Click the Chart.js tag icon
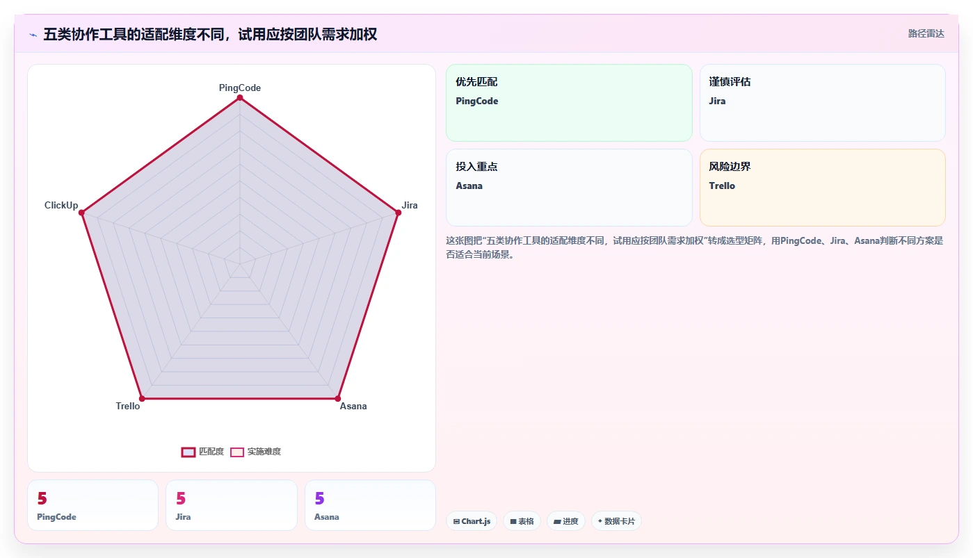Viewport: 973px width, 558px height. coord(456,521)
